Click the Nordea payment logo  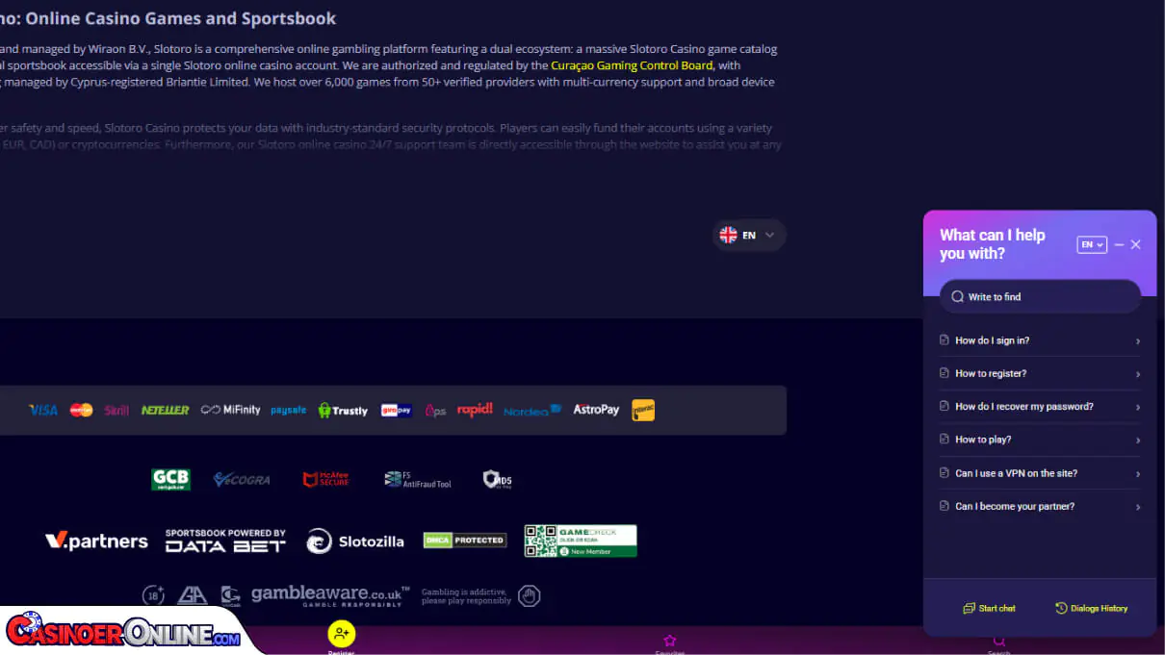point(531,411)
